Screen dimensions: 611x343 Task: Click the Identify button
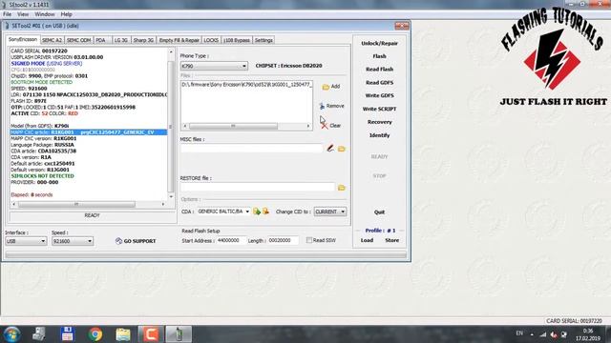379,135
